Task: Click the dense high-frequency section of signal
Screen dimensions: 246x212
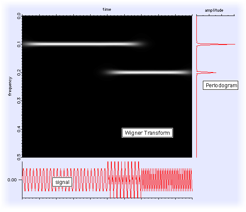Action: 167,180
